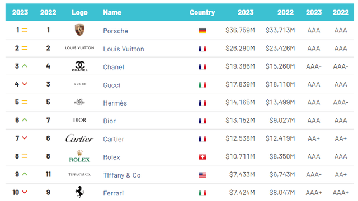The image size is (358, 201).
Task: Open the Louis Vuitton brand link
Action: pyautogui.click(x=124, y=49)
